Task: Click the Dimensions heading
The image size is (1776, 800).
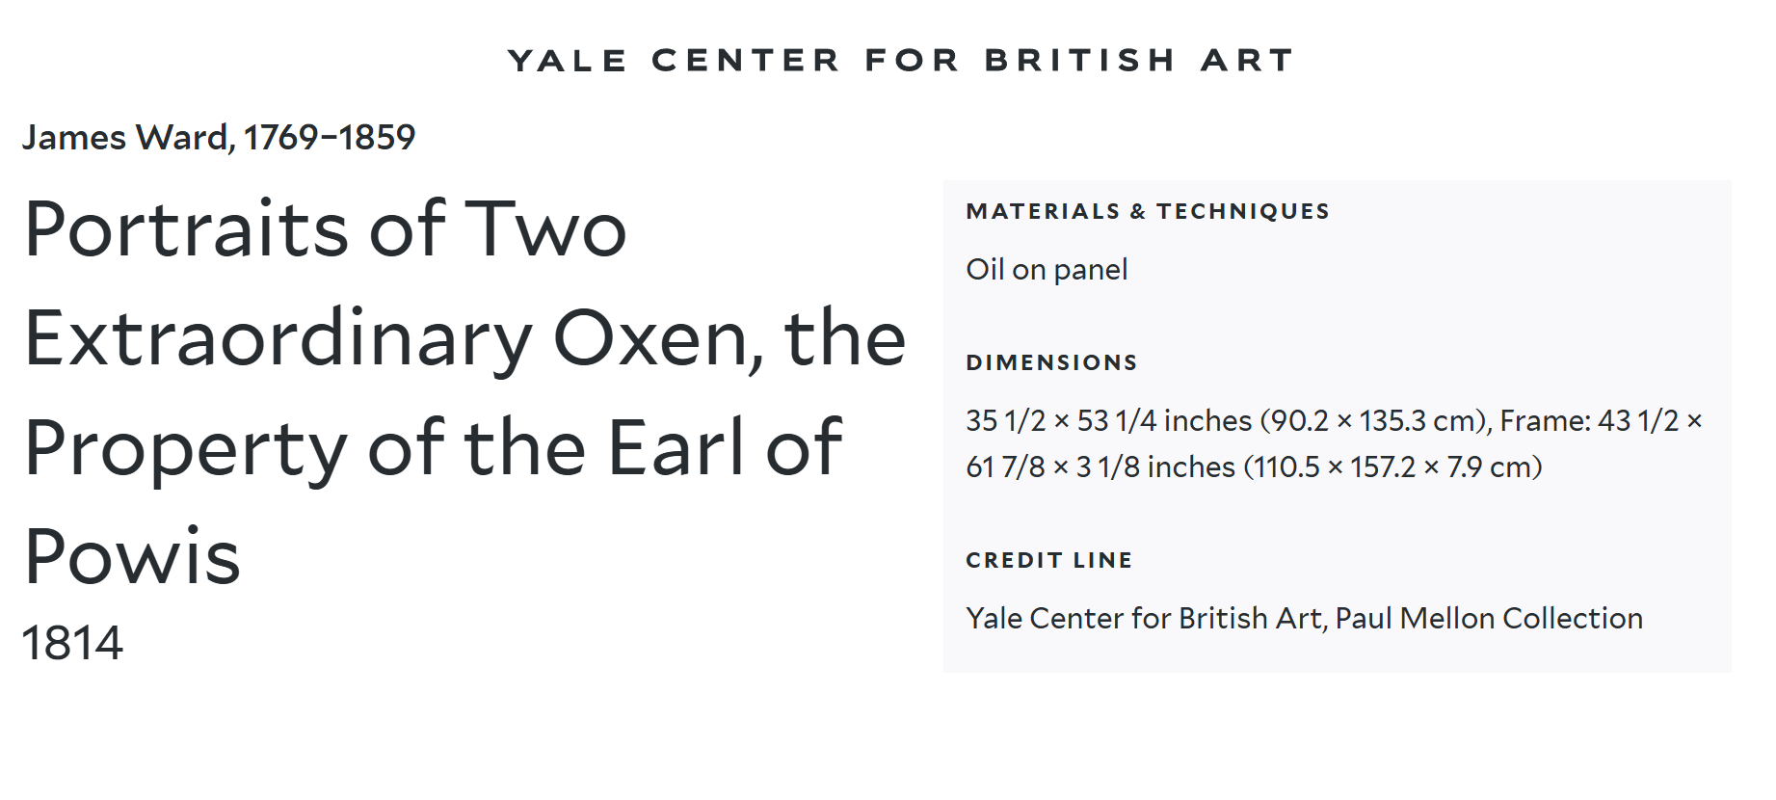Action: [x=1051, y=362]
